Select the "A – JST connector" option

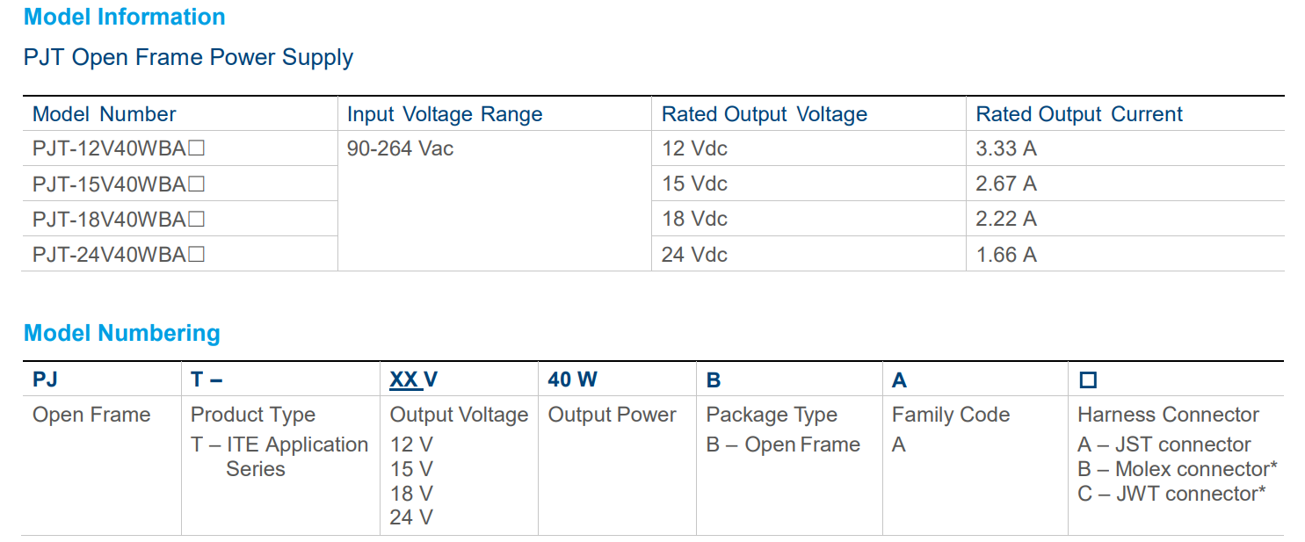(1164, 444)
